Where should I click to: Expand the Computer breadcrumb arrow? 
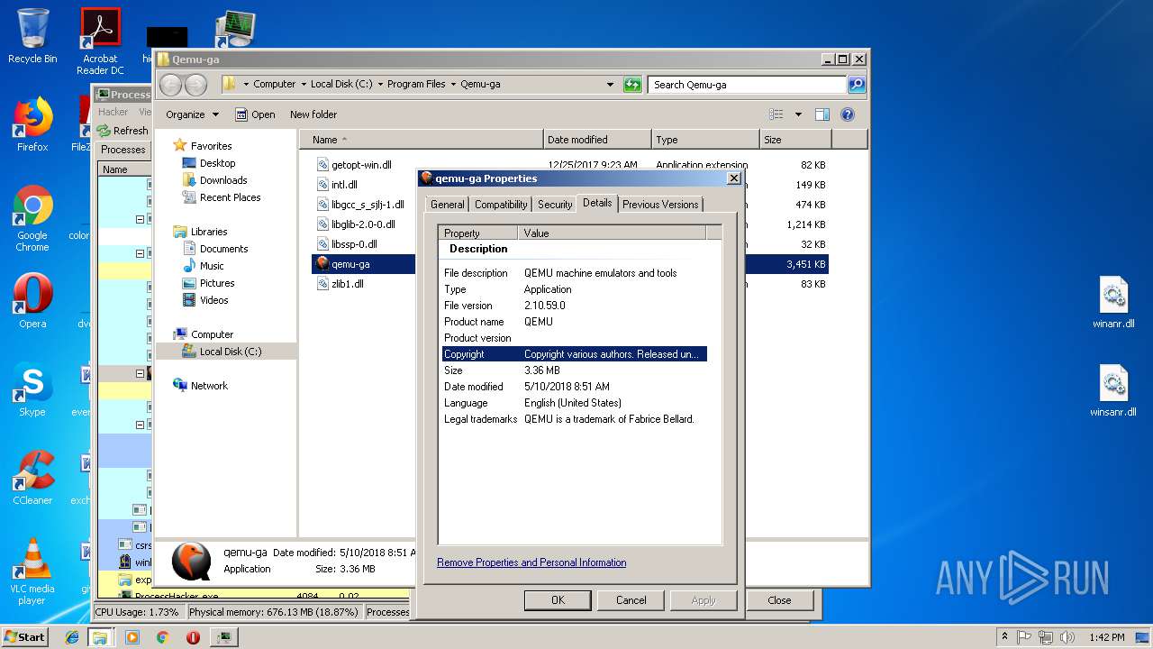[303, 85]
